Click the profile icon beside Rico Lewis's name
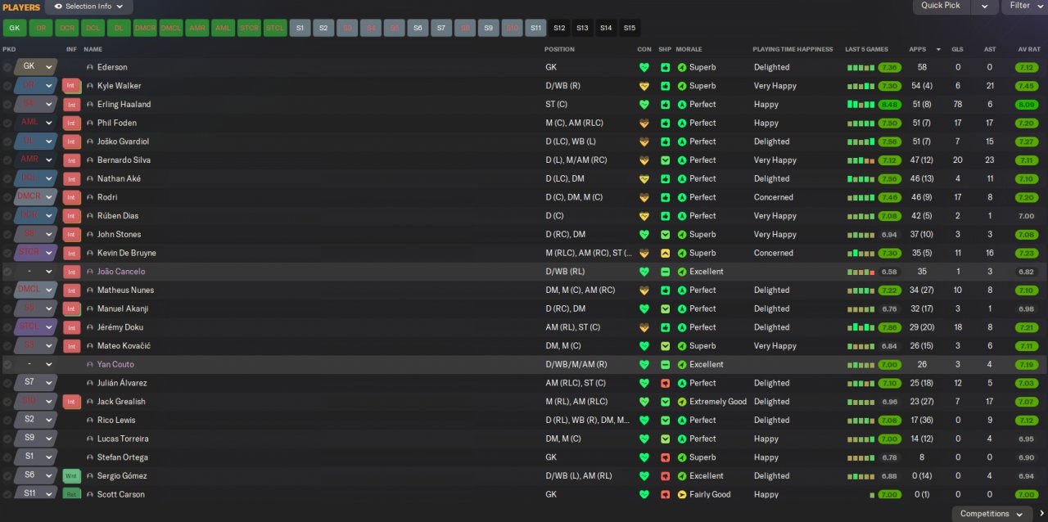 (90, 421)
